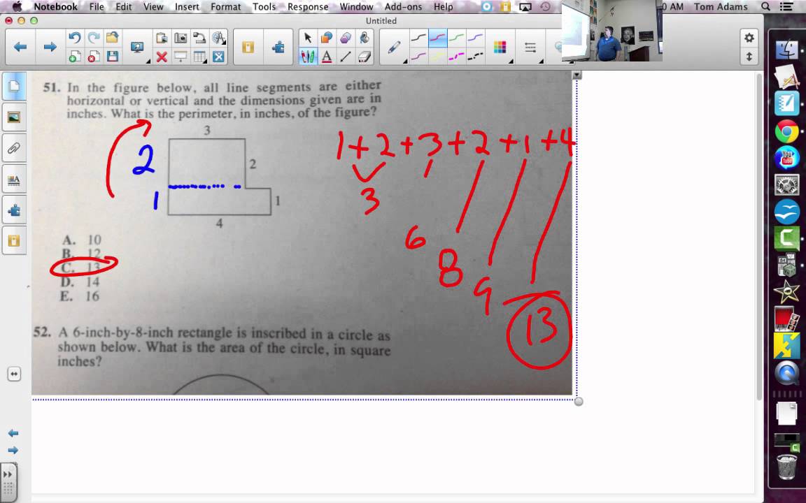Image resolution: width=806 pixels, height=503 pixels.
Task: Click the small right arrow below the sidebar
Action: click(13, 451)
